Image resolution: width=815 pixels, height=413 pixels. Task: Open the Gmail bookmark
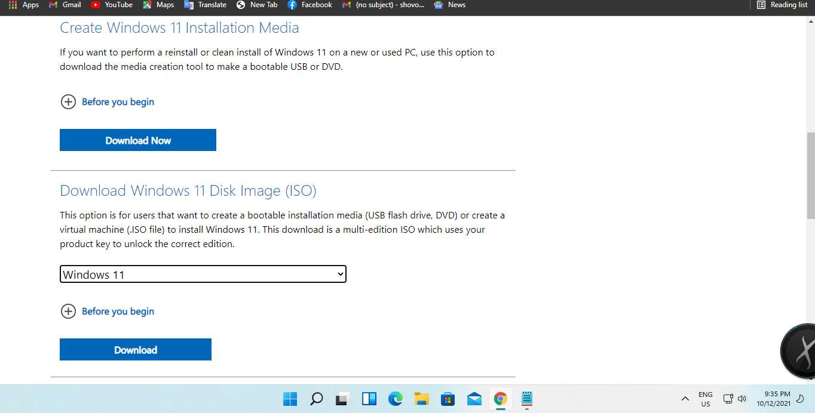[65, 5]
